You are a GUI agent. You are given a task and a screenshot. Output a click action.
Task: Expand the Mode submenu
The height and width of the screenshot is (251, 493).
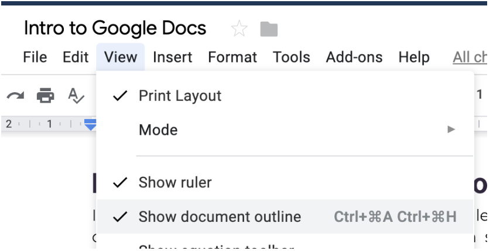pos(285,130)
